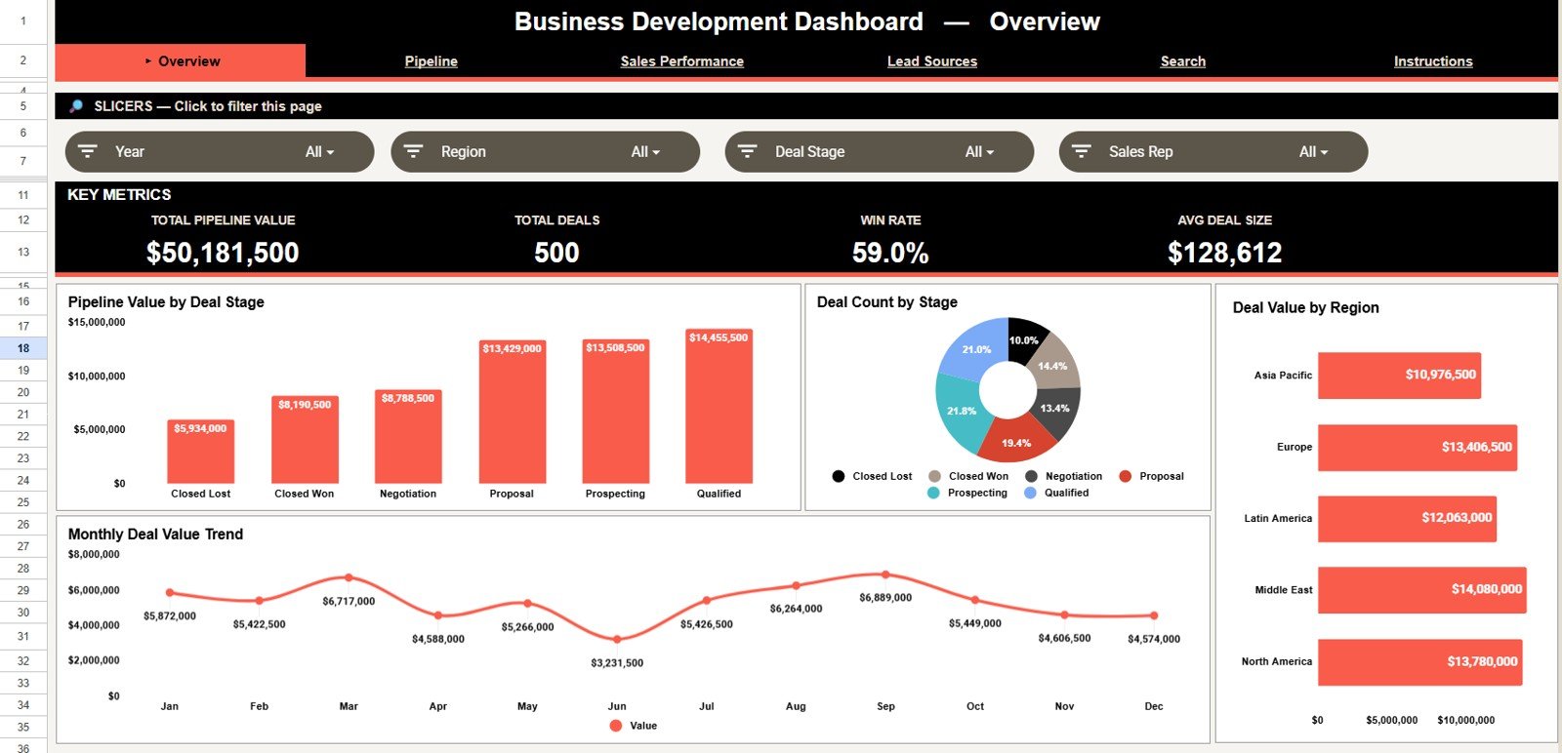
Task: Click the Monthly Deal Value Trend title
Action: tap(155, 535)
